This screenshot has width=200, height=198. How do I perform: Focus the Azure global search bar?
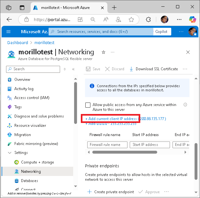[x=101, y=32]
